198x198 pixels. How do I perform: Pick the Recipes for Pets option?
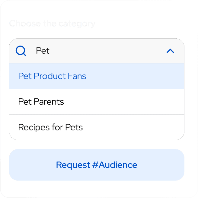tap(50, 127)
